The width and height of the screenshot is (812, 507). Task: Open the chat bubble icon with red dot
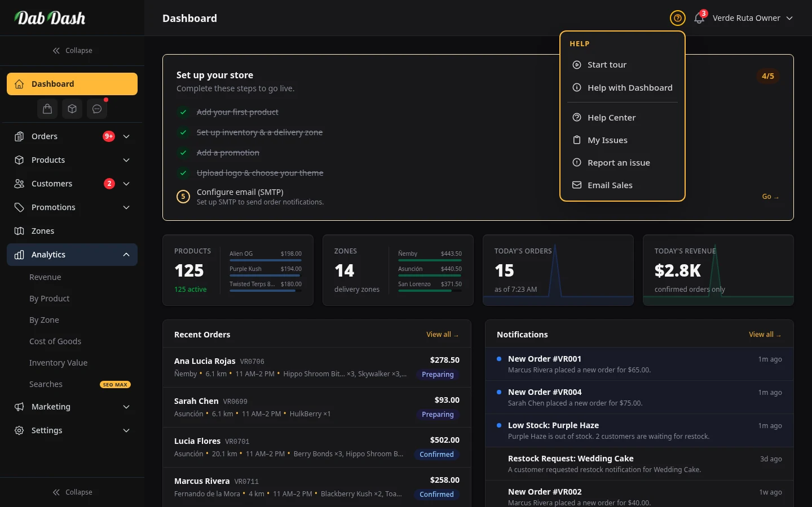click(96, 109)
